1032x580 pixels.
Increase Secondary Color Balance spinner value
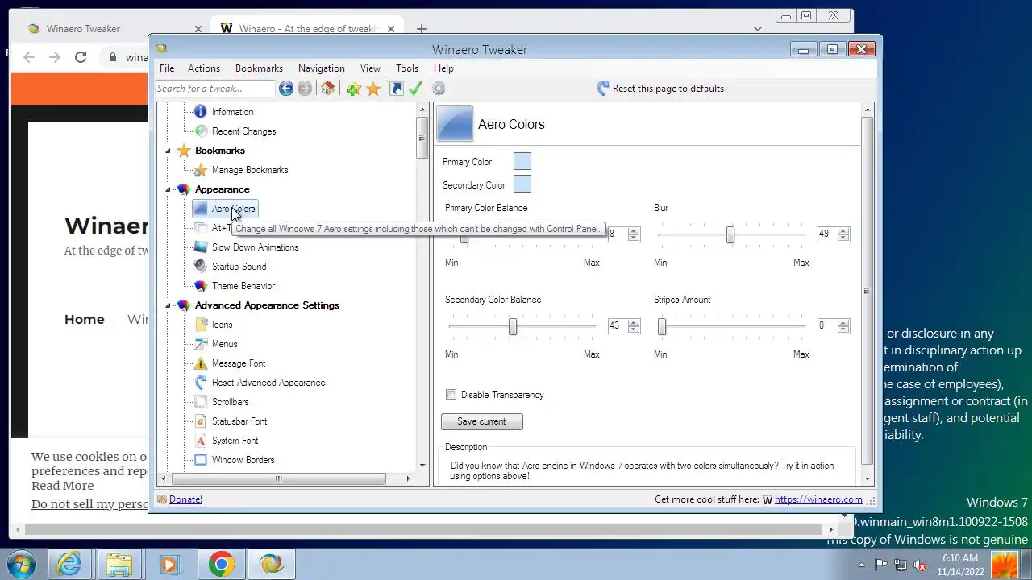634,323
